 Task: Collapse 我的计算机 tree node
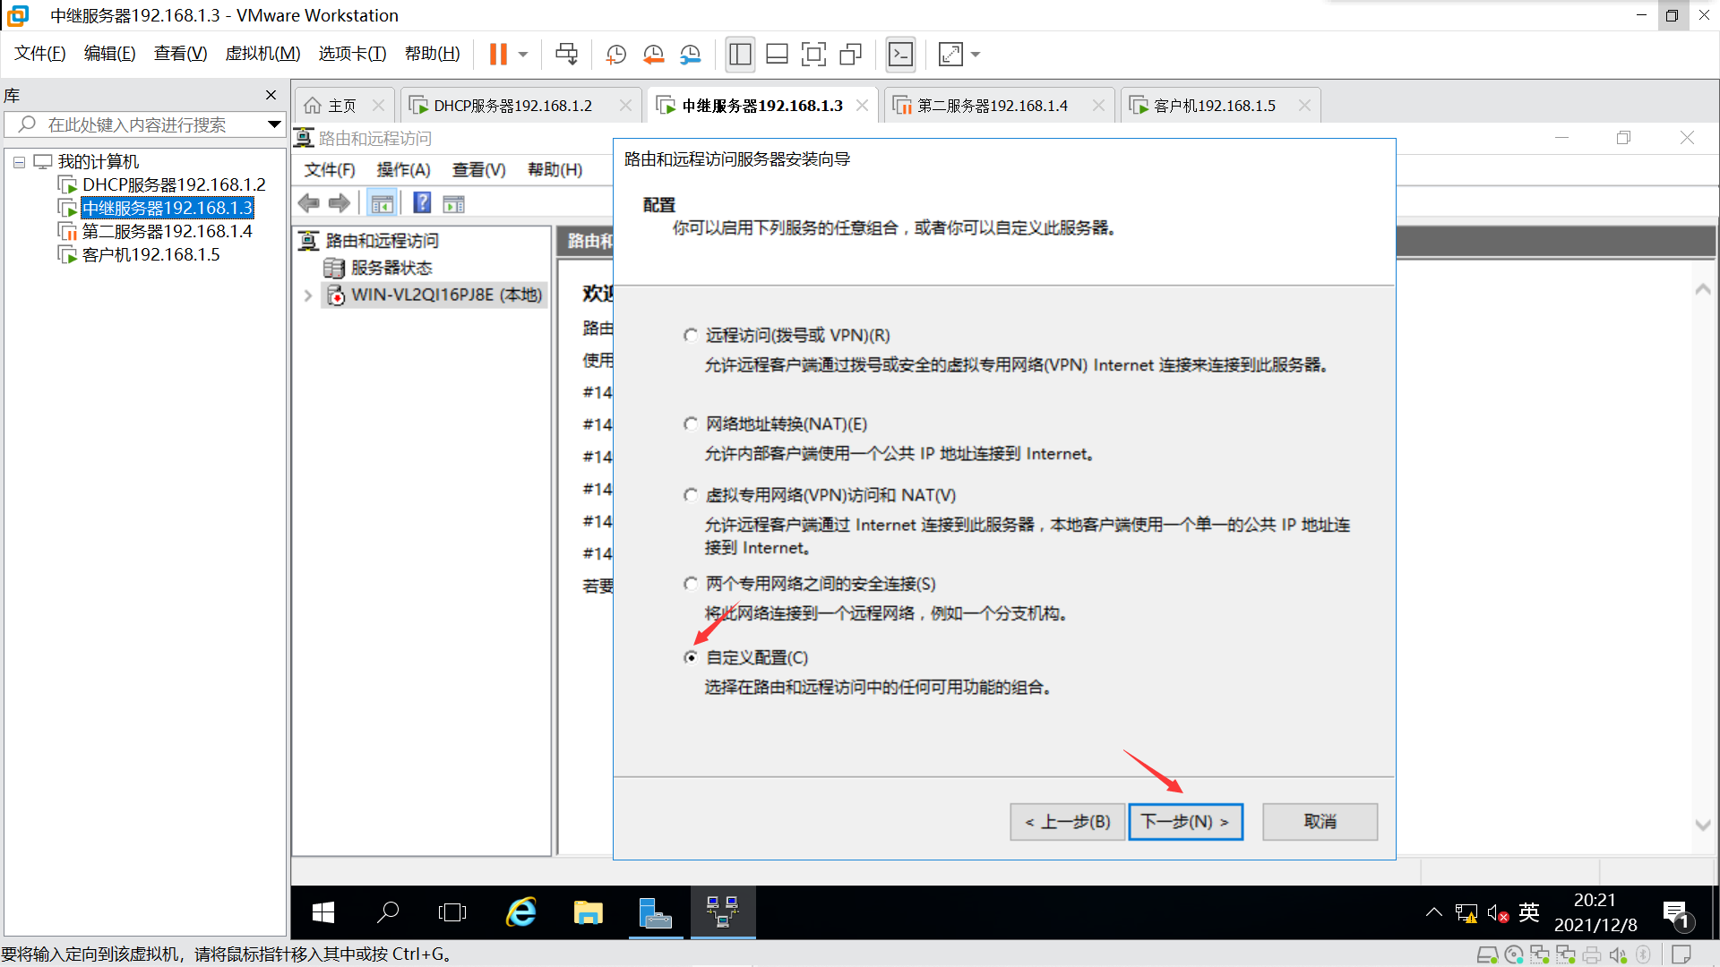[x=19, y=162]
